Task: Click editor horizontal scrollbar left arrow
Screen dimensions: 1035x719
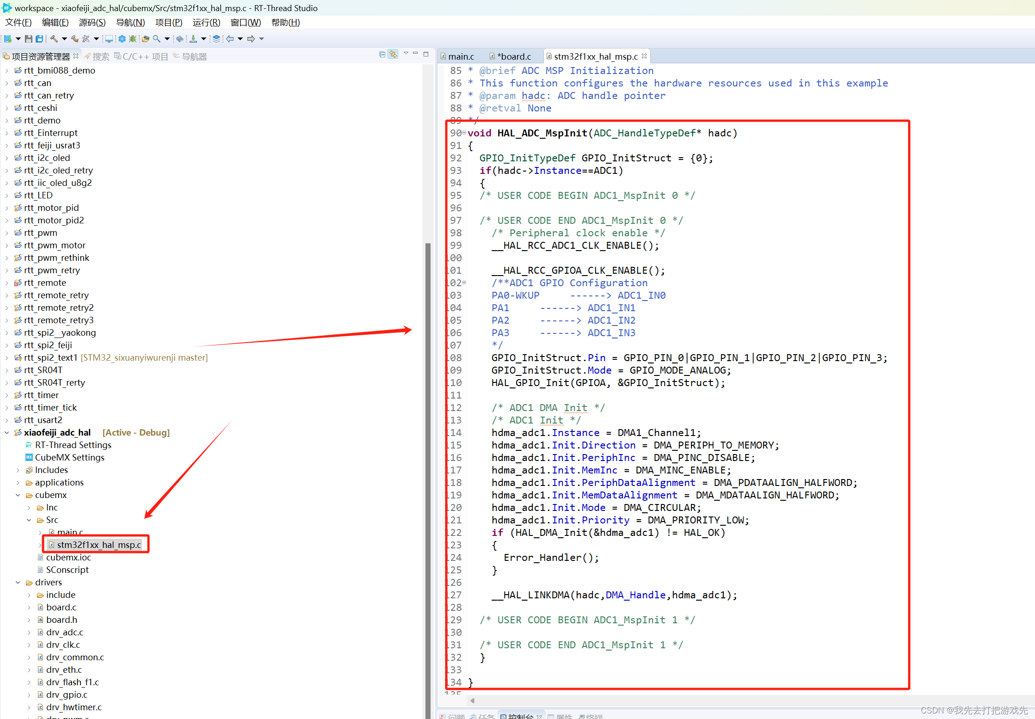Action: (472, 701)
